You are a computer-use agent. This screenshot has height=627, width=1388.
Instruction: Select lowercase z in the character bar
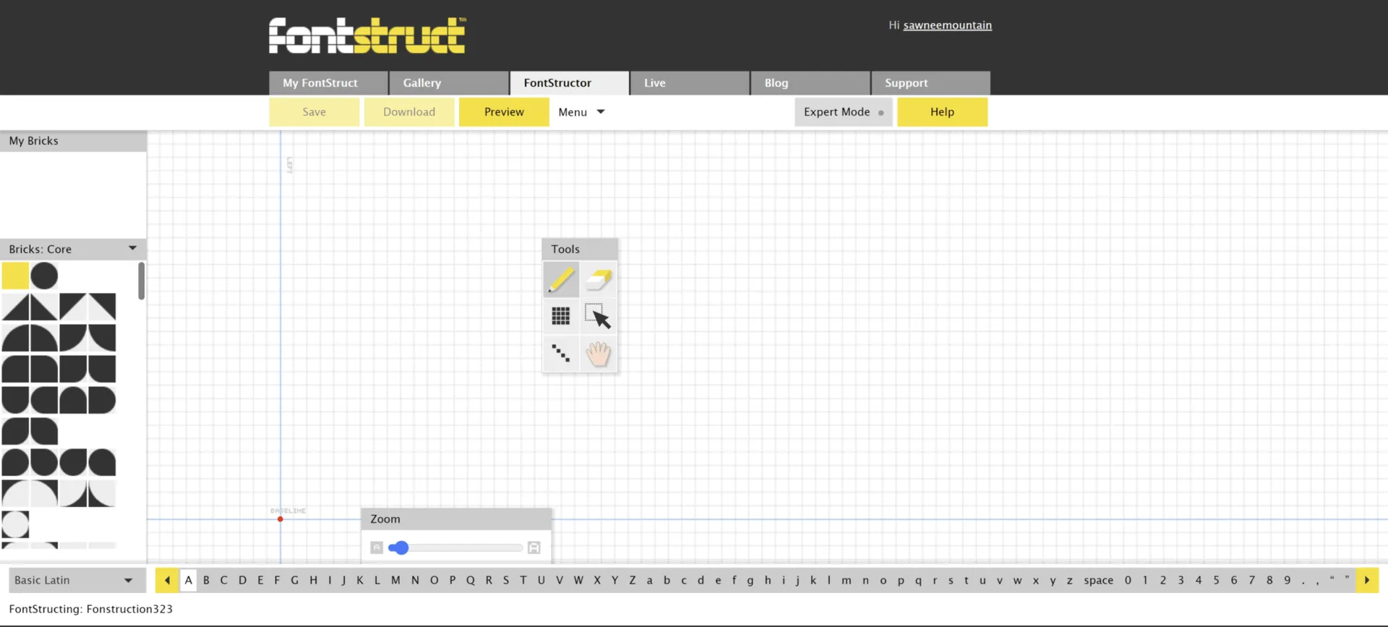(1069, 580)
